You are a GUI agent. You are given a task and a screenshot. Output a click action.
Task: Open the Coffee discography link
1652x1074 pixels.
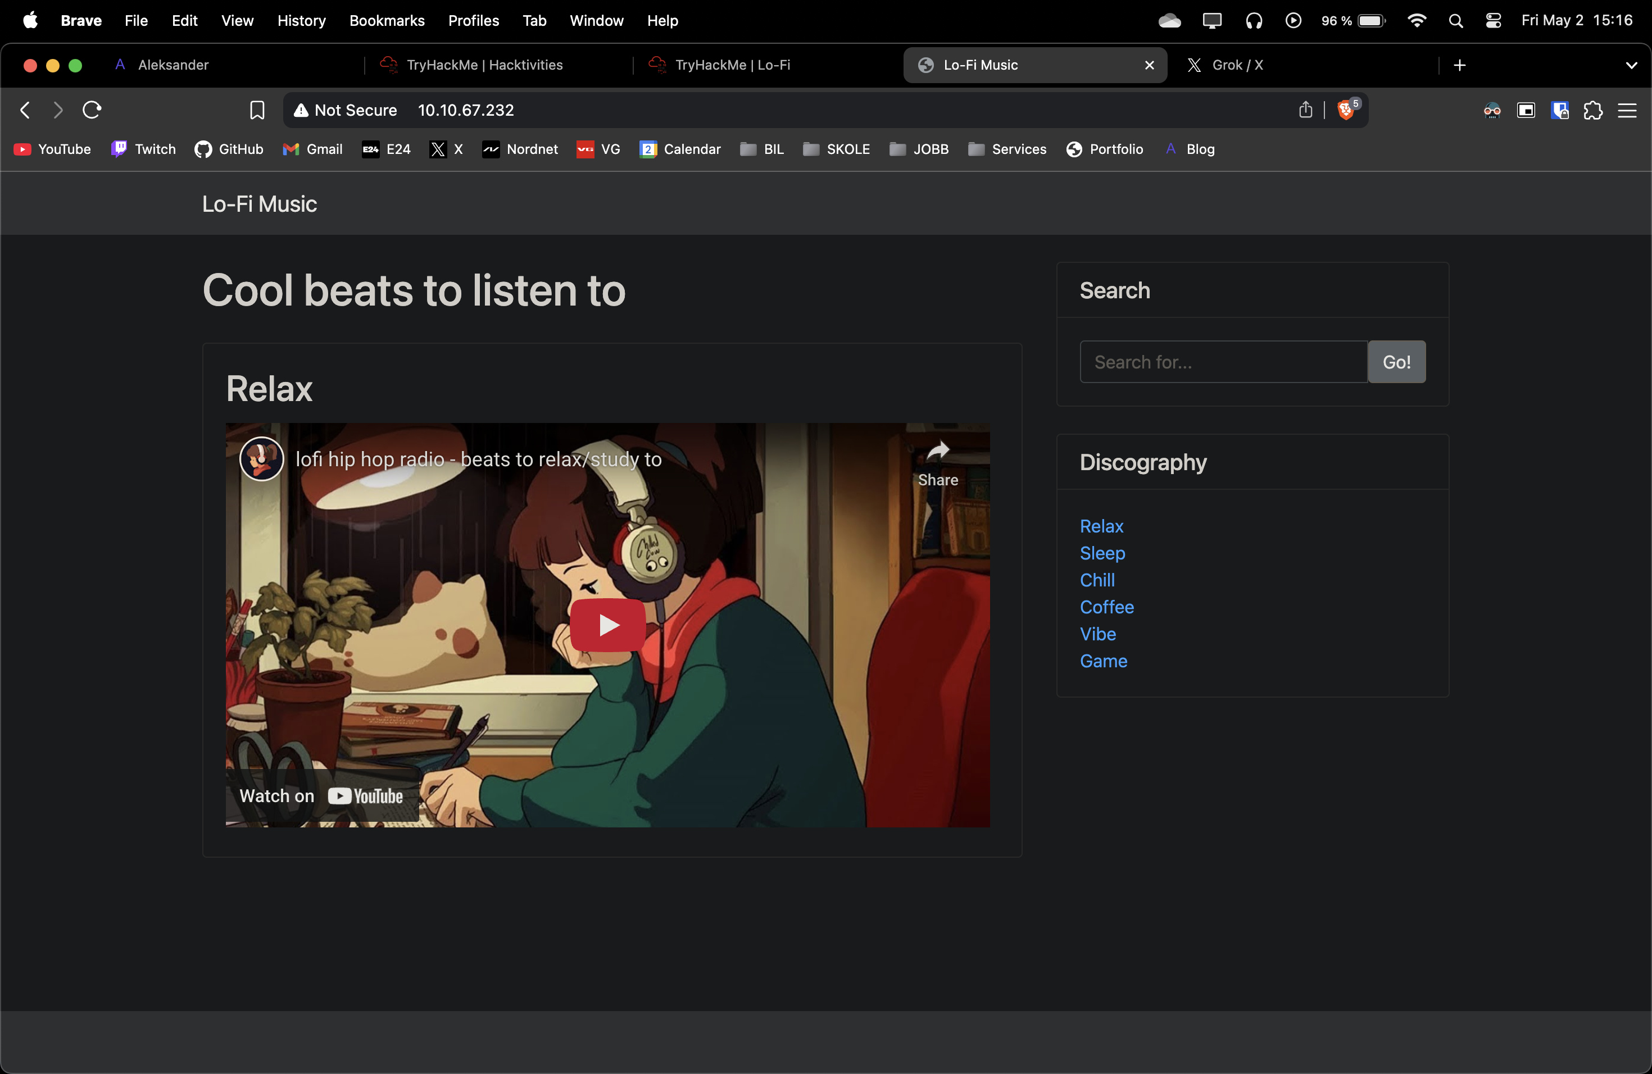click(x=1106, y=607)
